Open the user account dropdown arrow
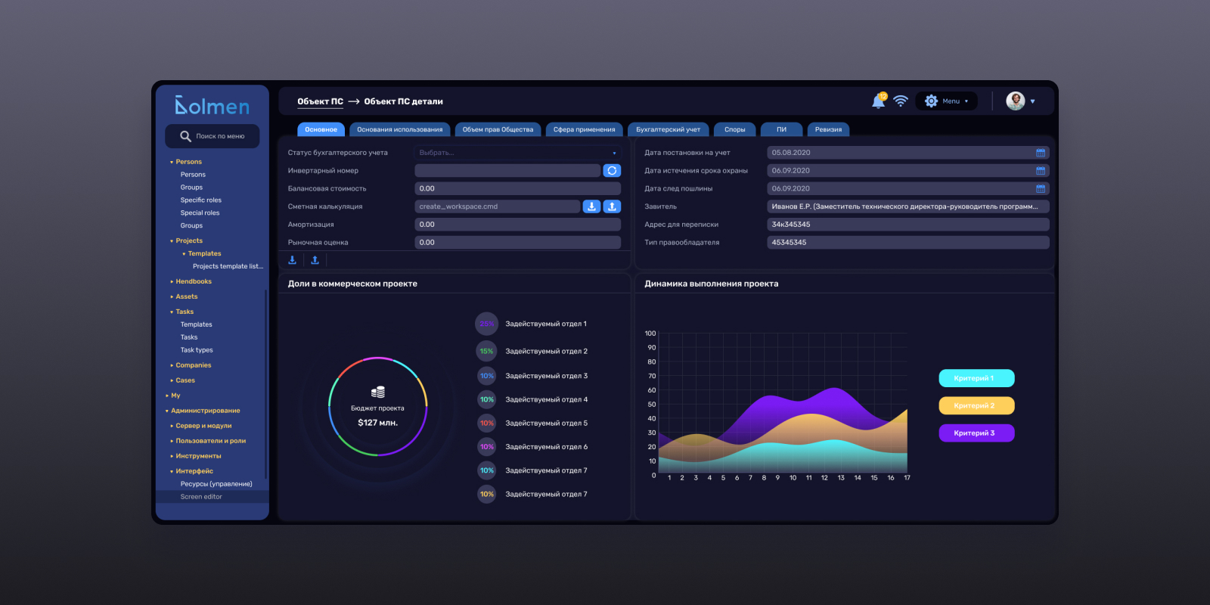The image size is (1210, 605). tap(1032, 101)
